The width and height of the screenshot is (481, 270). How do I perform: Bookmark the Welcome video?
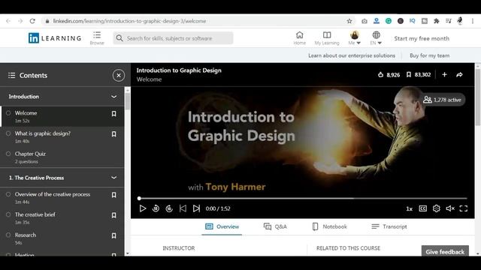tap(113, 114)
